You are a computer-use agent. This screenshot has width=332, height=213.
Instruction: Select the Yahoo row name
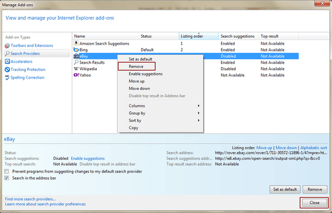[x=85, y=75]
